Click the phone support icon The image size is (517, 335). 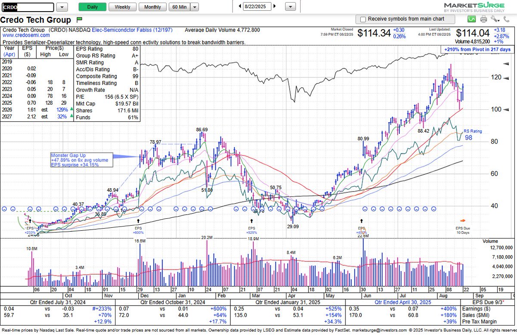coord(507,19)
